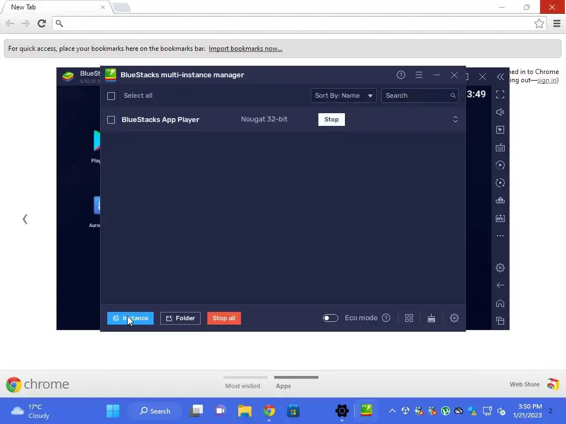Select the New Tab browser tab
566x424 pixels.
click(x=56, y=7)
